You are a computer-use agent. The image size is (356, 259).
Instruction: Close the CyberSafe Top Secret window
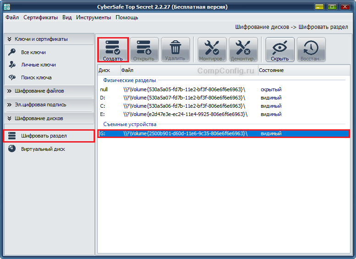(x=345, y=7)
